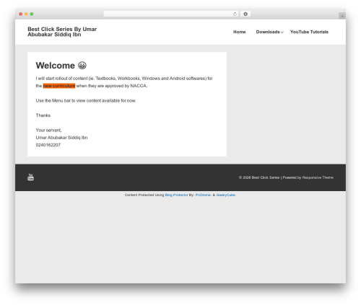Click the 'Use the Menu bar' sentence
Image resolution: width=361 pixels, height=305 pixels.
click(86, 100)
